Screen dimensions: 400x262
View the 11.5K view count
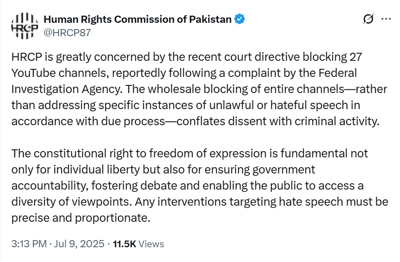click(124, 244)
